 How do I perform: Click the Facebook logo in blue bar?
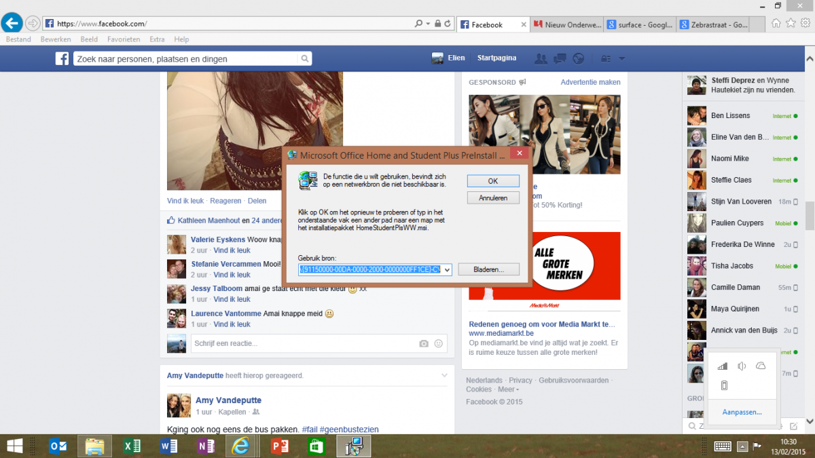pyautogui.click(x=62, y=58)
